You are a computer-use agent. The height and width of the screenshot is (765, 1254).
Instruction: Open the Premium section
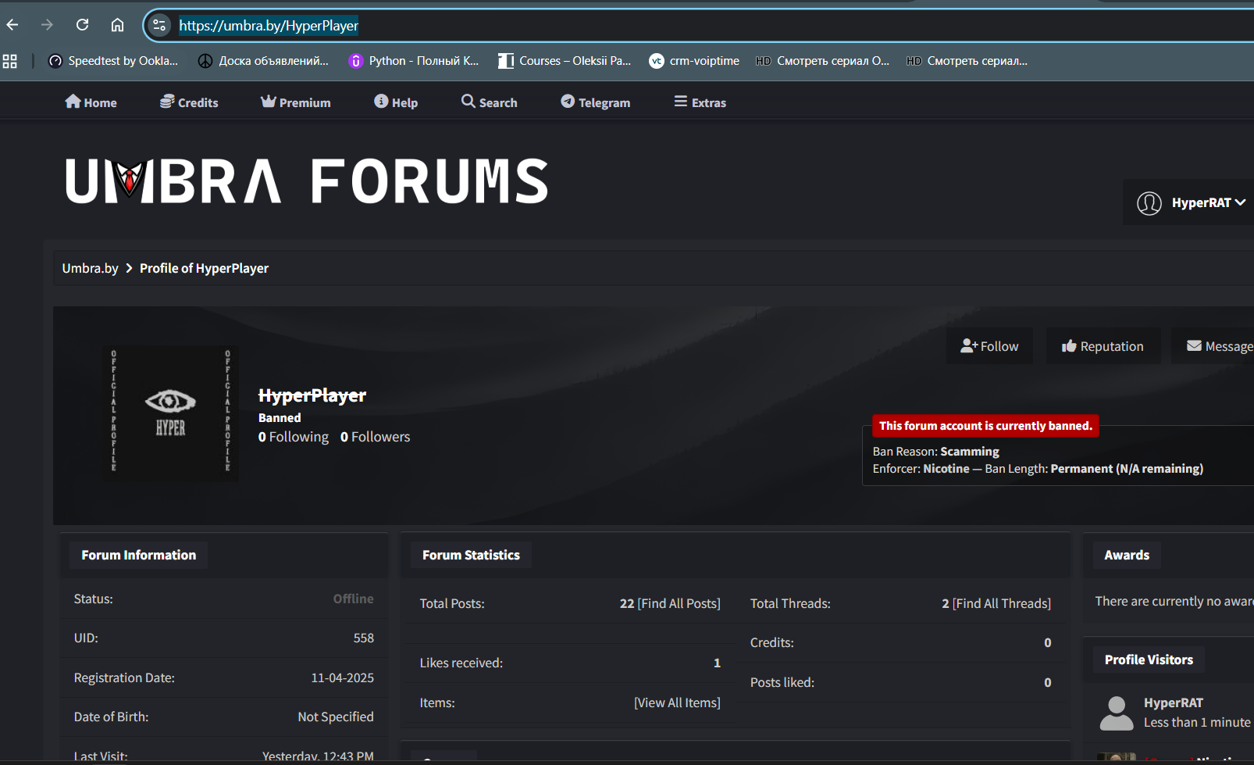tap(296, 102)
